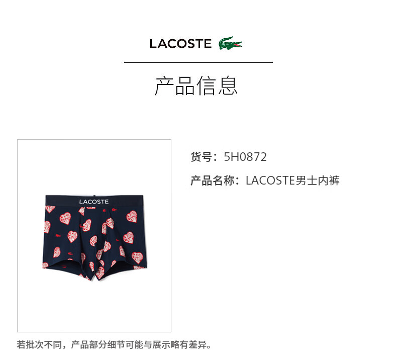Click the horizontal divider under the logo
Screen dimensions: 397x357
[x=198, y=62]
